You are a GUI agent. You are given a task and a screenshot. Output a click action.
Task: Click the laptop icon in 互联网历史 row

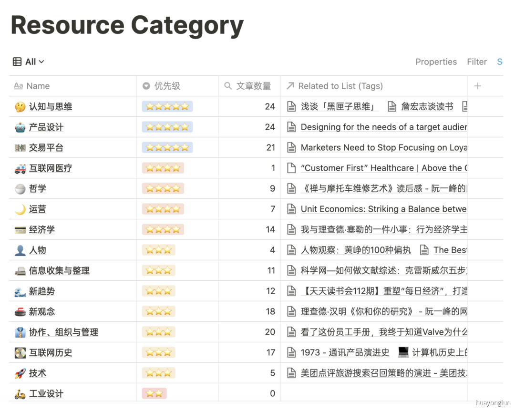[403, 352]
